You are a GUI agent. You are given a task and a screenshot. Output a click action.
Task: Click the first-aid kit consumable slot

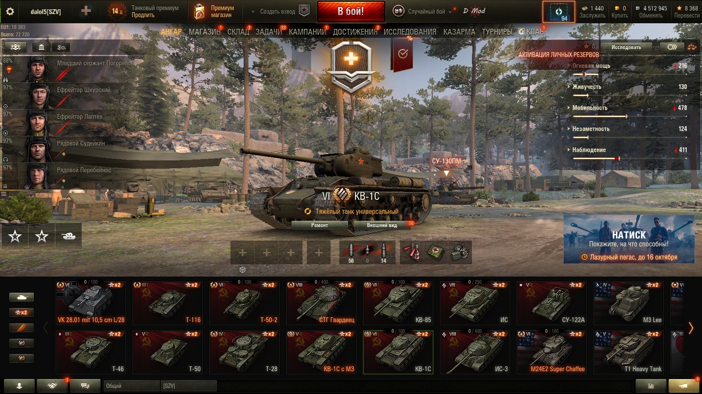(436, 252)
